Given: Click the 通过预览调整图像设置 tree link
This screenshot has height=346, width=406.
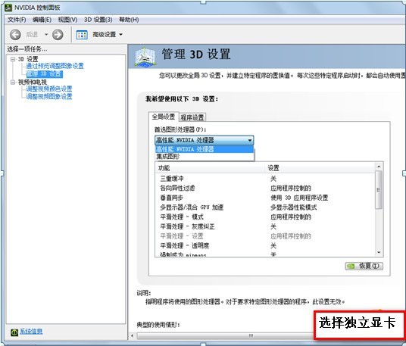Looking at the screenshot, I should 55,66.
